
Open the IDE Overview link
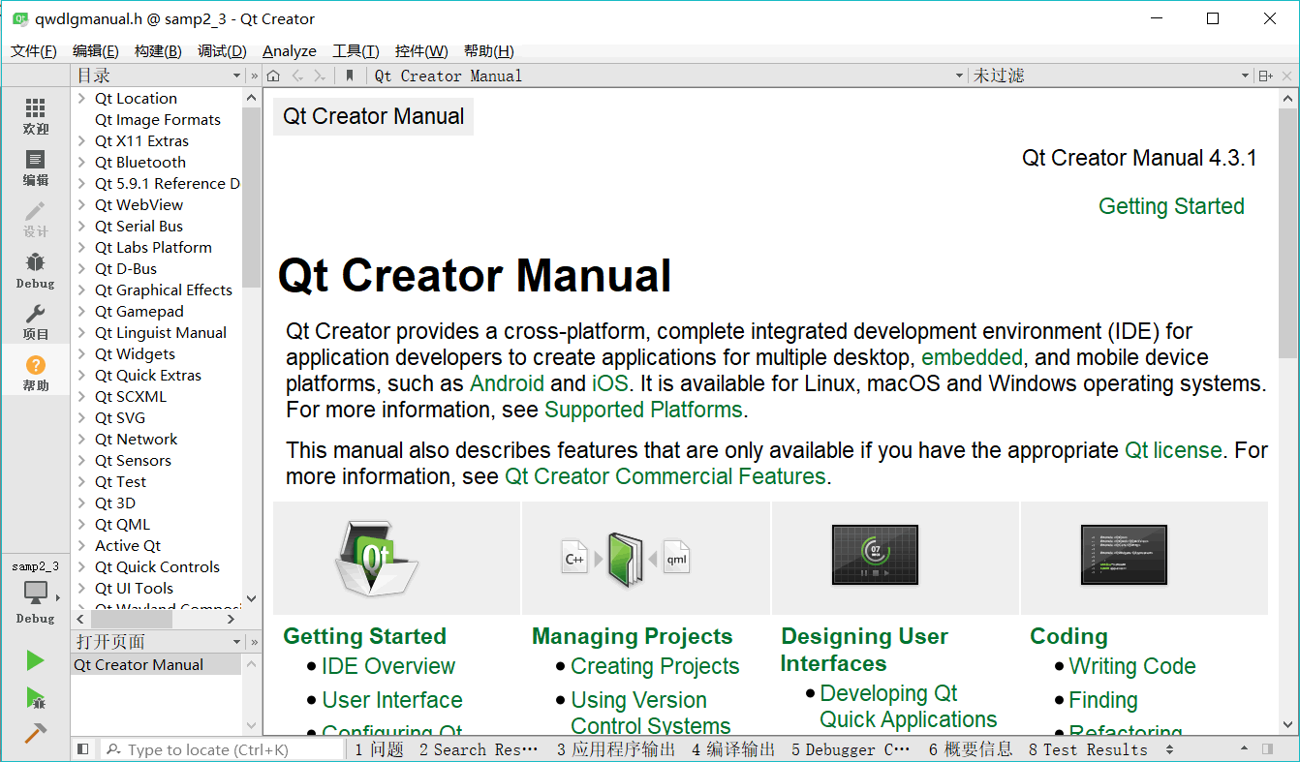(388, 667)
